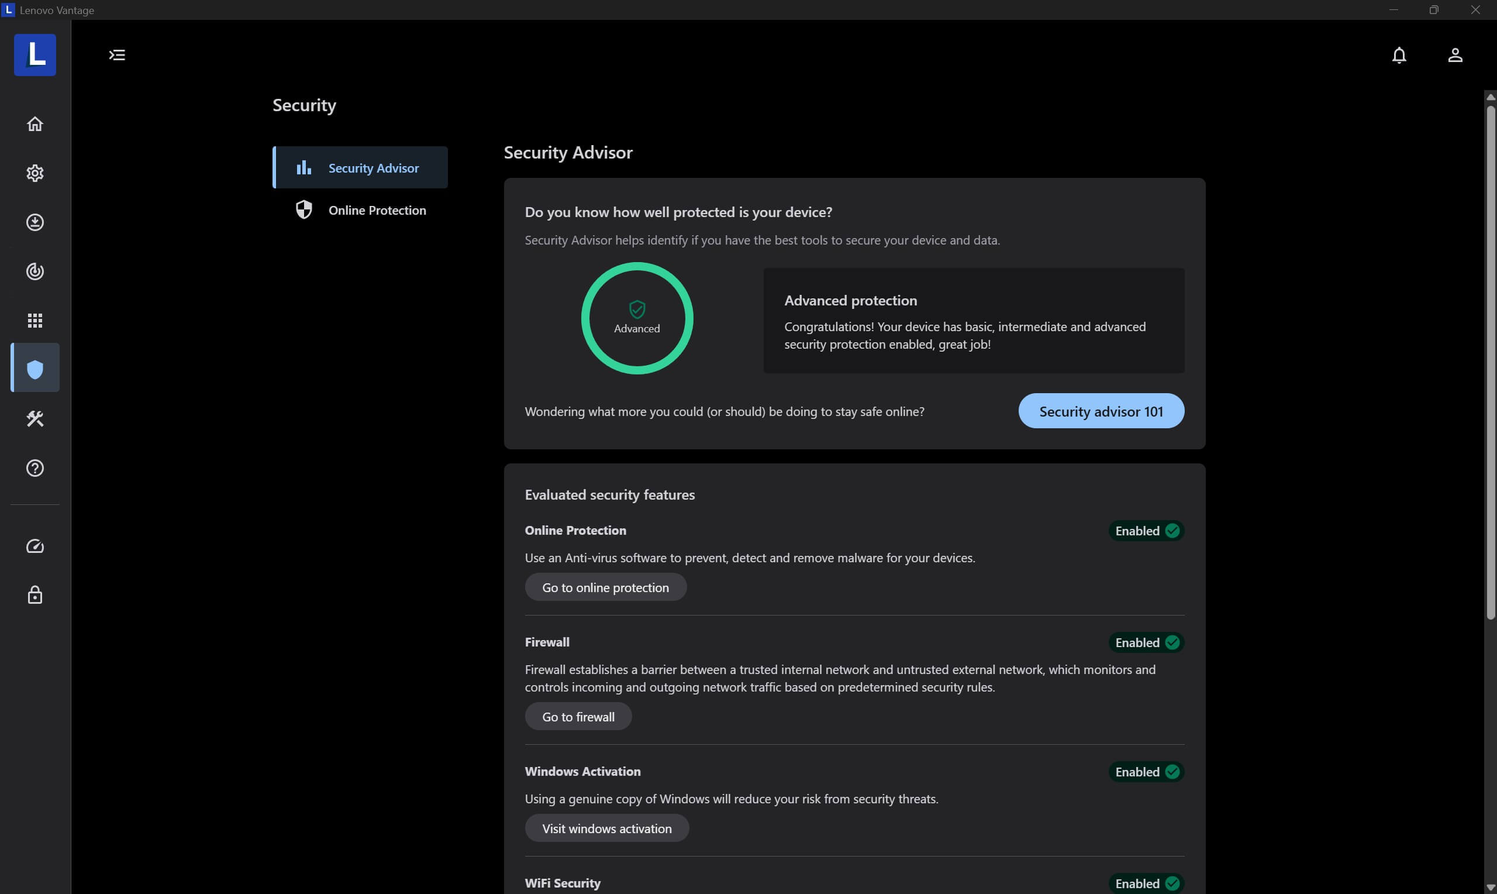Expand the navigation menu toggle
The image size is (1497, 894).
pyautogui.click(x=117, y=56)
